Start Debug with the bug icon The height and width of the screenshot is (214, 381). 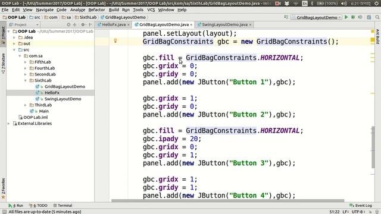(x=353, y=17)
